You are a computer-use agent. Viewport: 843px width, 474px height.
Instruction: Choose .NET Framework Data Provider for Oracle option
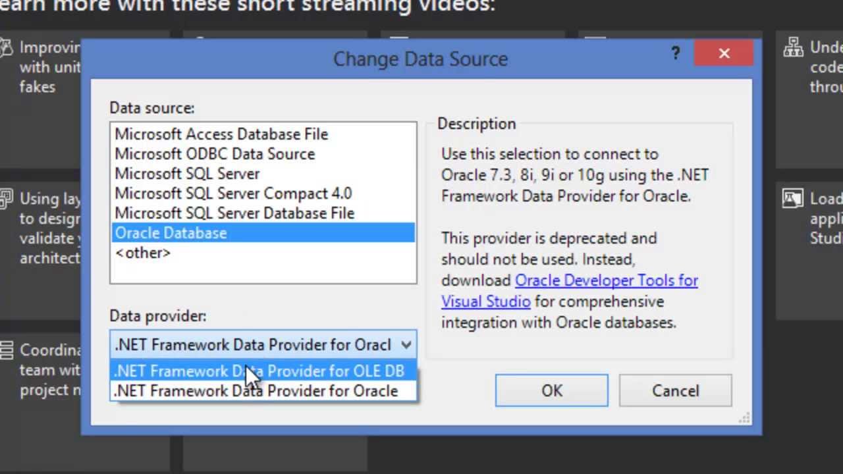coord(256,391)
